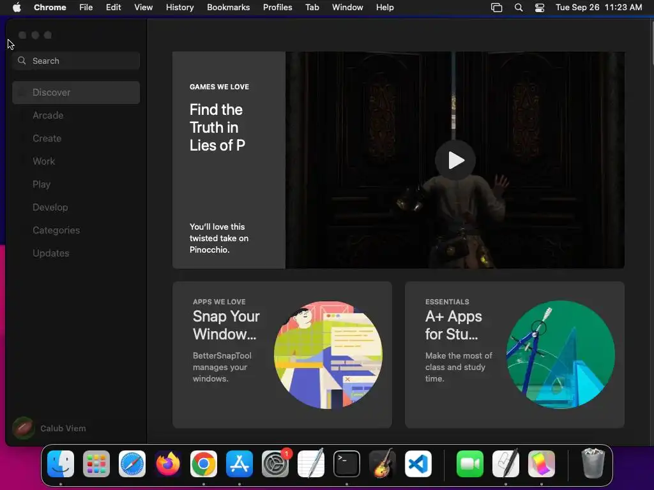Click text 'twisted take on Pinocchio'
The width and height of the screenshot is (654, 490).
(x=219, y=244)
